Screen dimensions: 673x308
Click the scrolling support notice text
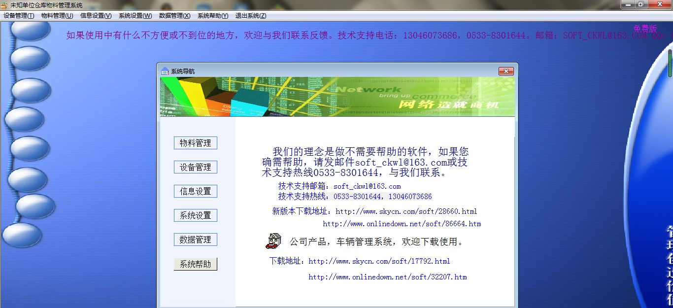[370, 35]
